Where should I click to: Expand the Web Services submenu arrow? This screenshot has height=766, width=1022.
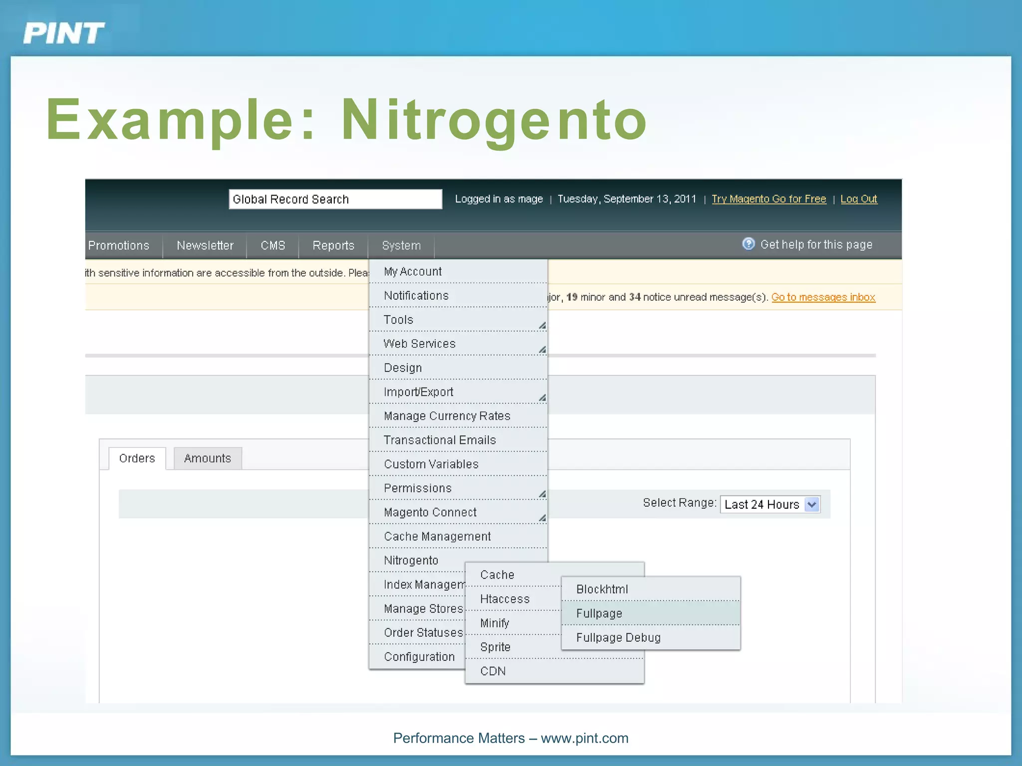point(542,350)
